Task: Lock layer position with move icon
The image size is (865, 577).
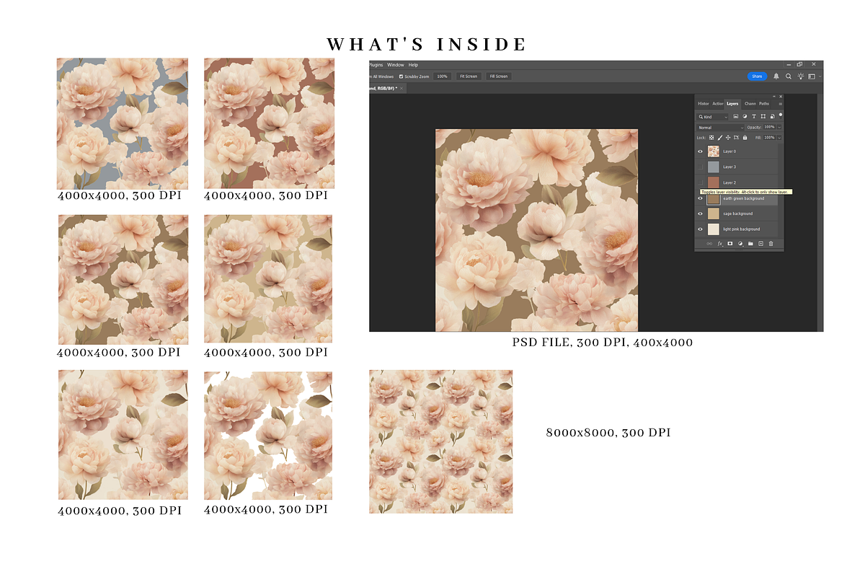Action: click(x=728, y=138)
